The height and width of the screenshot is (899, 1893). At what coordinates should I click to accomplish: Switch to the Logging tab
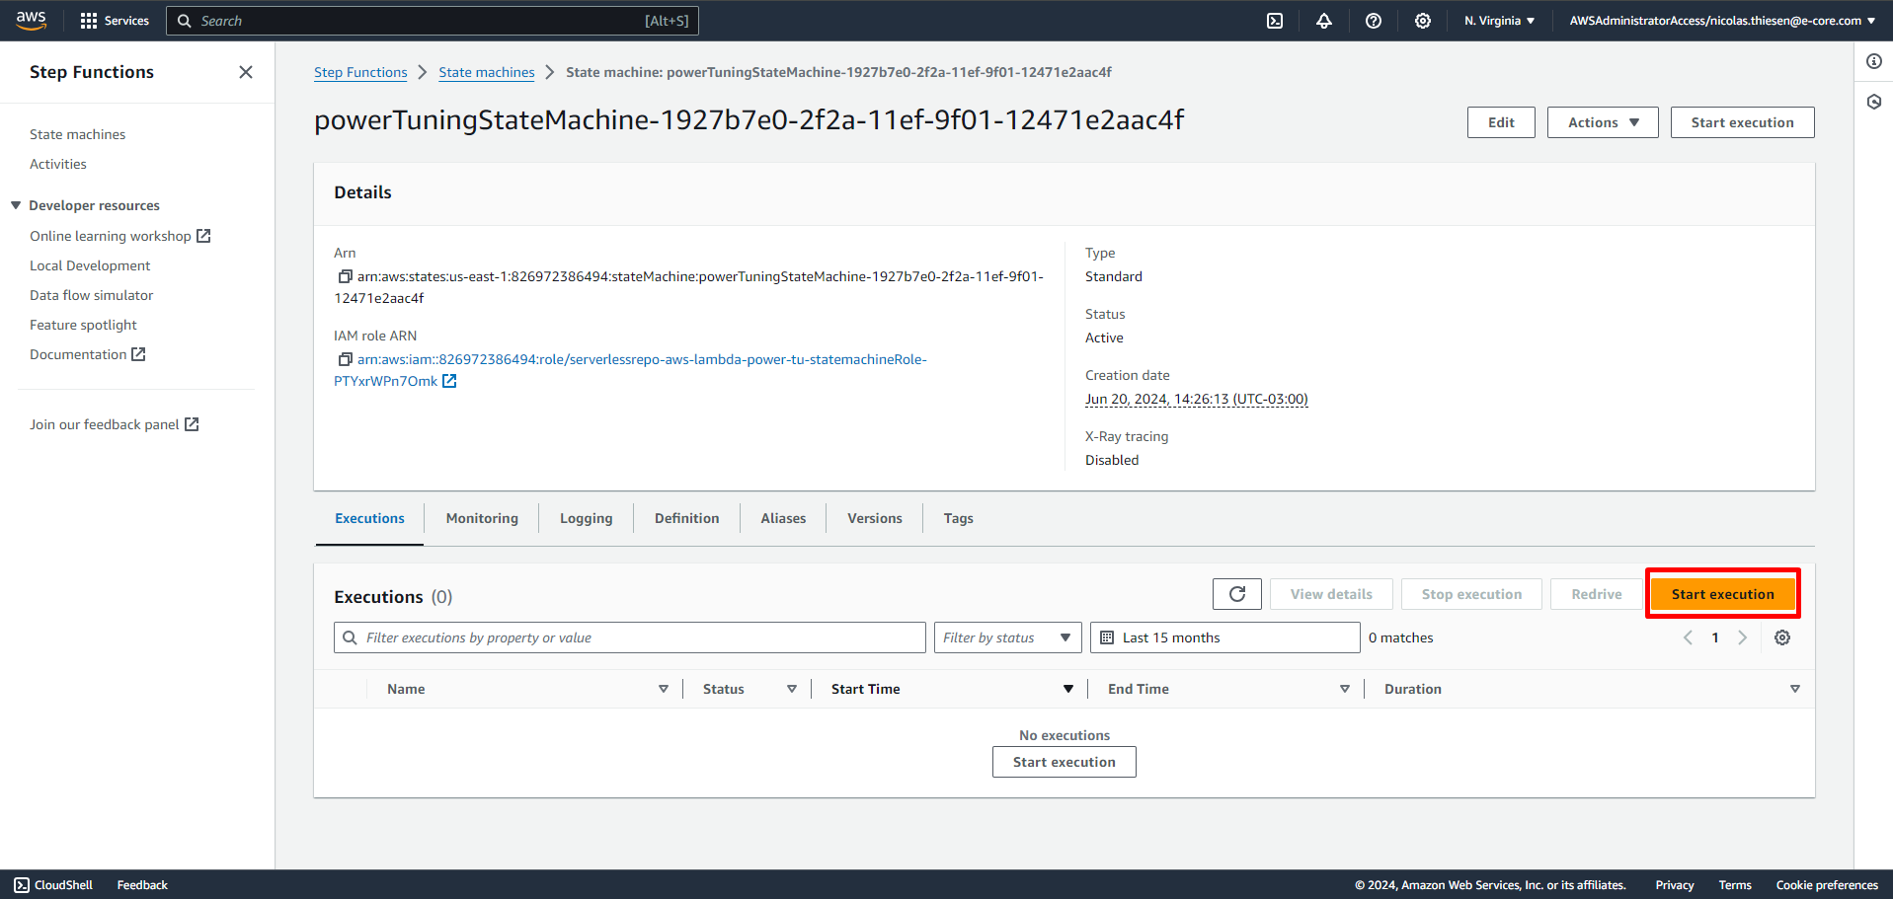pos(587,518)
